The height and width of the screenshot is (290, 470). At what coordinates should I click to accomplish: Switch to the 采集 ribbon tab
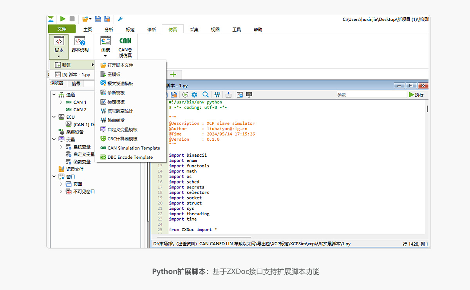(194, 29)
